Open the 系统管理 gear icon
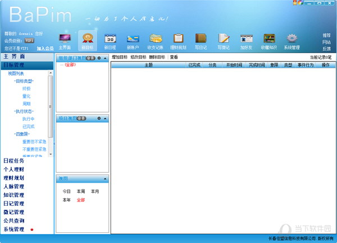This screenshot has height=243, width=337. 292,39
